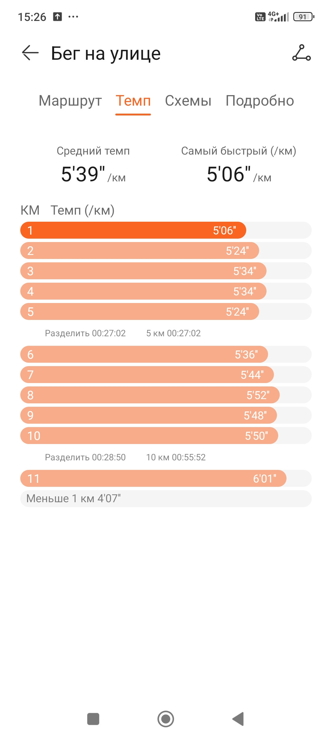
Task: Select kilometer 8 bar showing 5'52"
Action: [150, 395]
